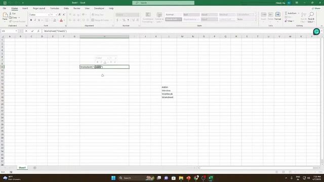Switch to the Data tab
This screenshot has width=324, height=182.
(66, 8)
